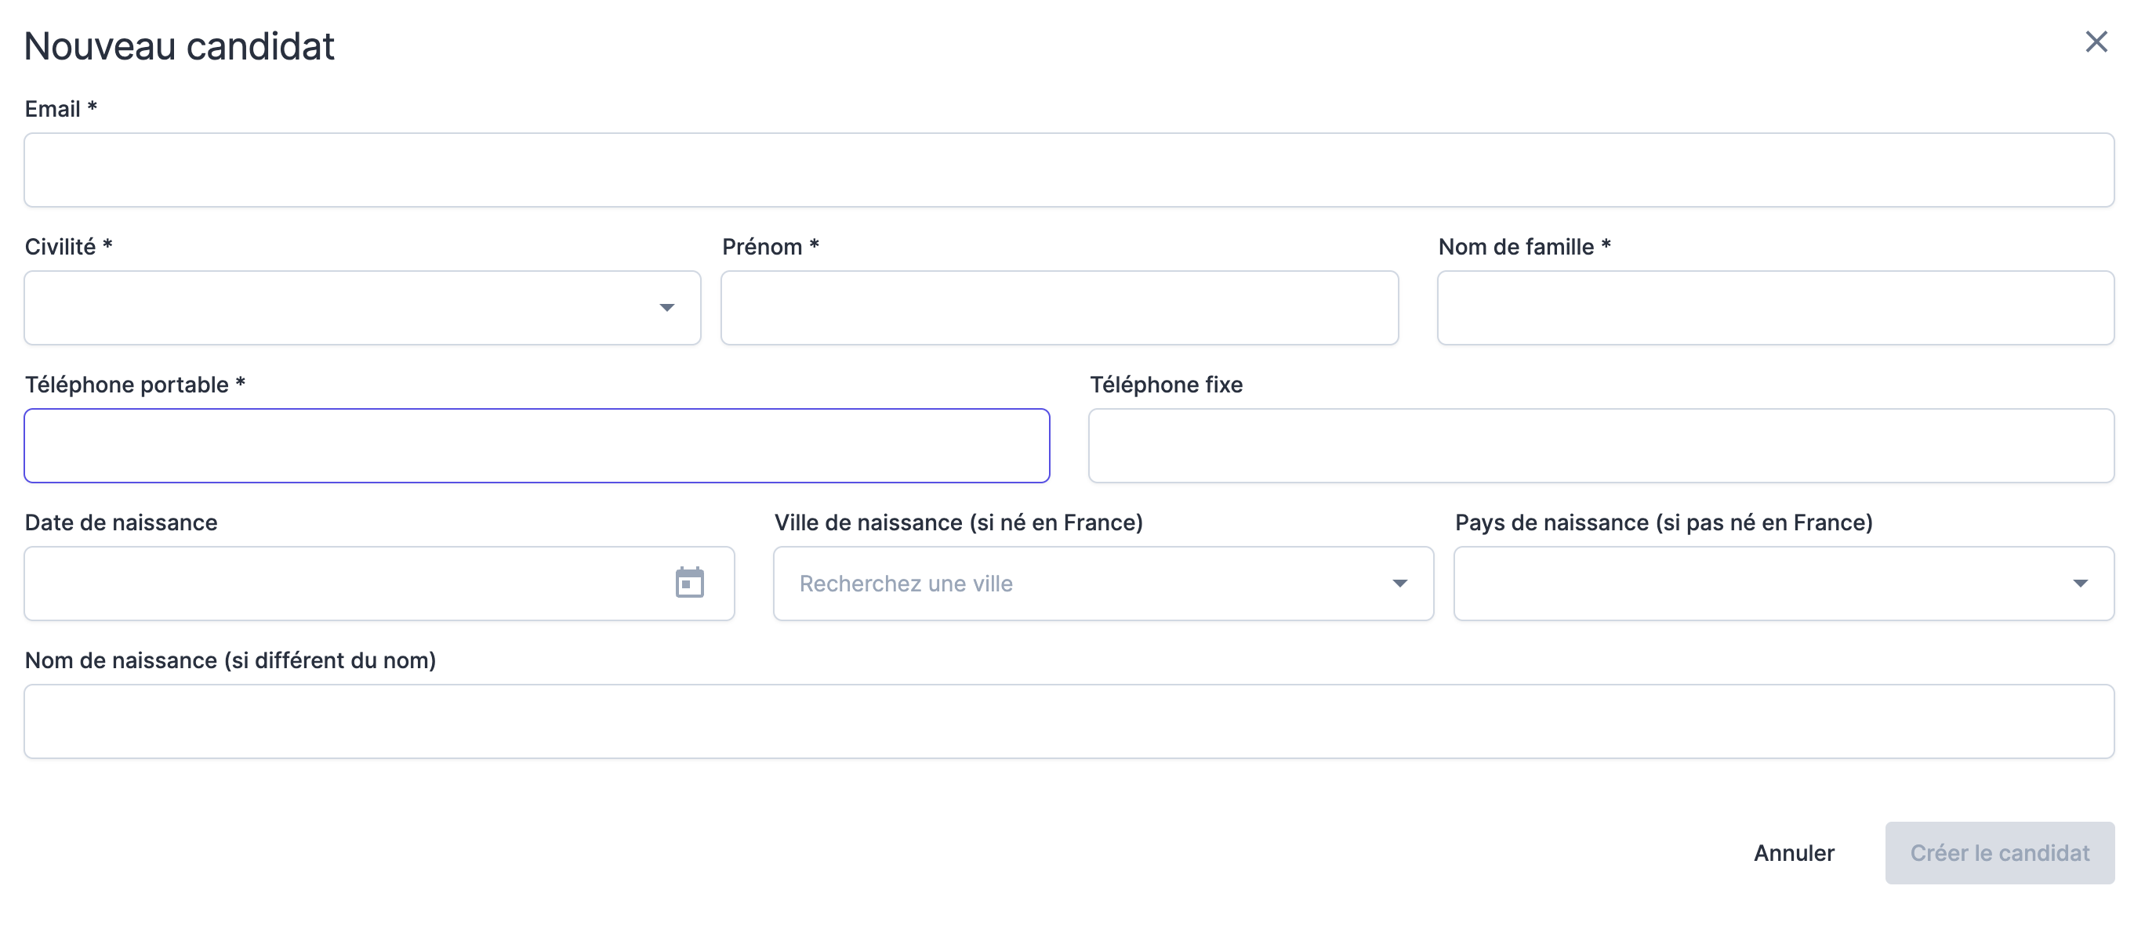The width and height of the screenshot is (2145, 940).
Task: Expand the Pays de naissance dropdown arrow
Action: point(2079,583)
